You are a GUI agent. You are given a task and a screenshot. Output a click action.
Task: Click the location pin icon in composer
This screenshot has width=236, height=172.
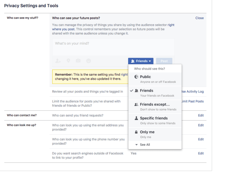point(68,61)
